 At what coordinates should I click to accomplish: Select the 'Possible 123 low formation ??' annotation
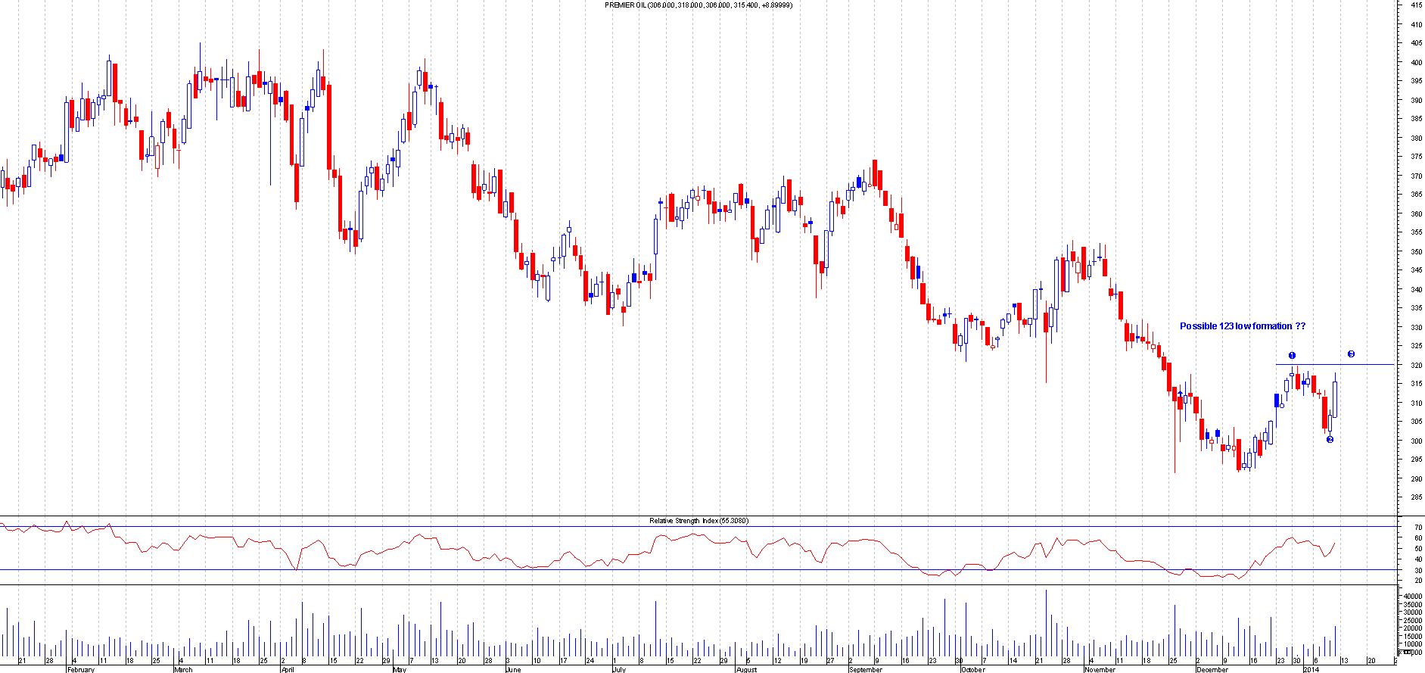[1242, 326]
